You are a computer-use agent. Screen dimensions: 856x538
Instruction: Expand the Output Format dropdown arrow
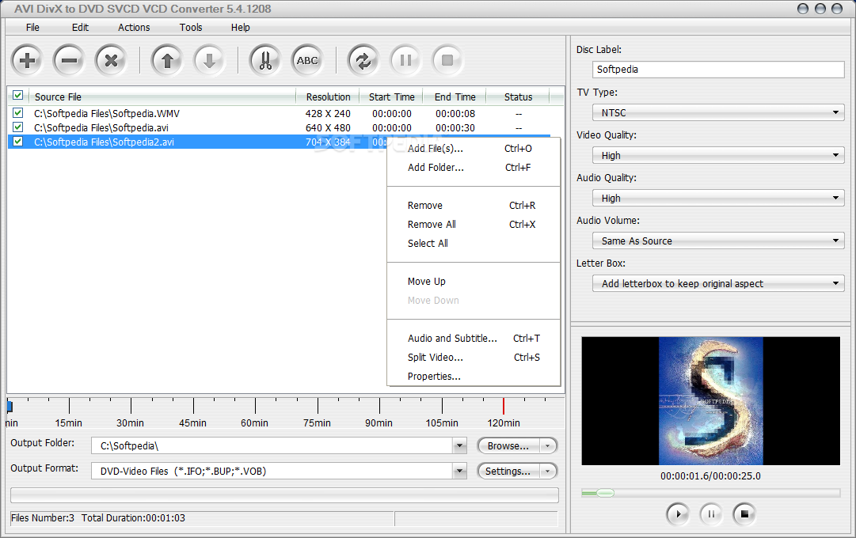(x=459, y=471)
